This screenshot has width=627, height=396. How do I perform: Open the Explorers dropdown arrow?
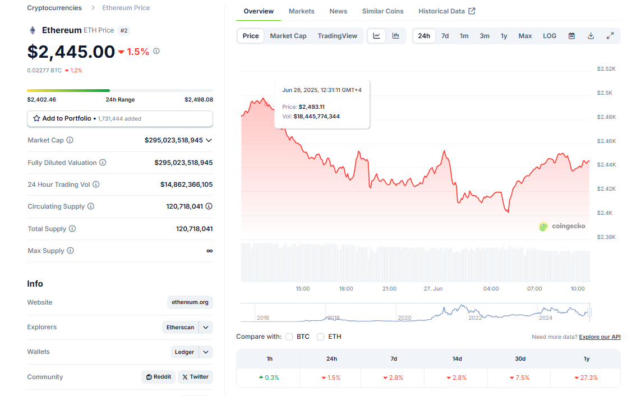tap(206, 327)
